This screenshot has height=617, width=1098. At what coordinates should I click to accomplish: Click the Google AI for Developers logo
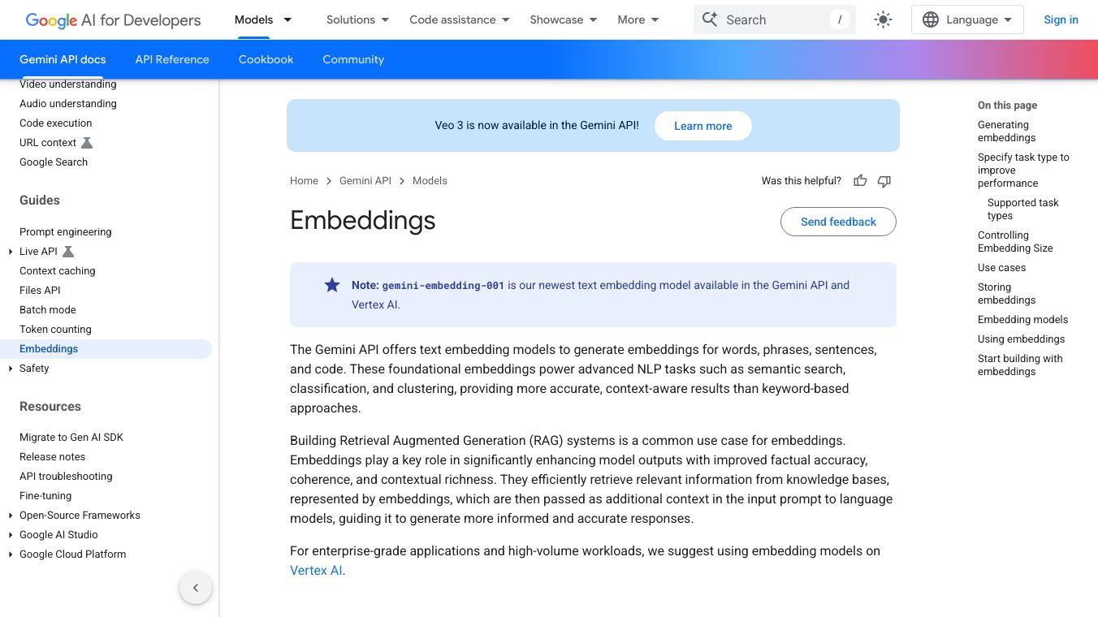coord(113,19)
